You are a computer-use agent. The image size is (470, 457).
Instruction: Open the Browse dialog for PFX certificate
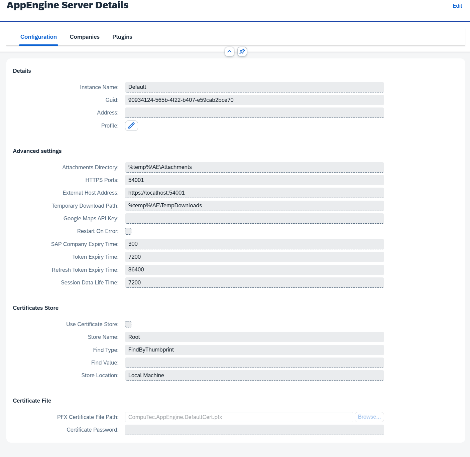(369, 417)
